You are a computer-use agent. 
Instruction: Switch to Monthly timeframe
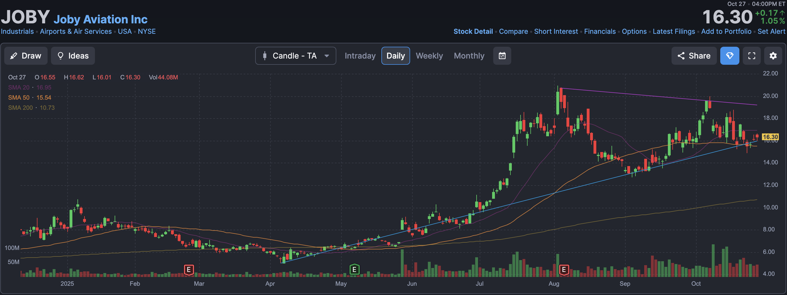(469, 55)
